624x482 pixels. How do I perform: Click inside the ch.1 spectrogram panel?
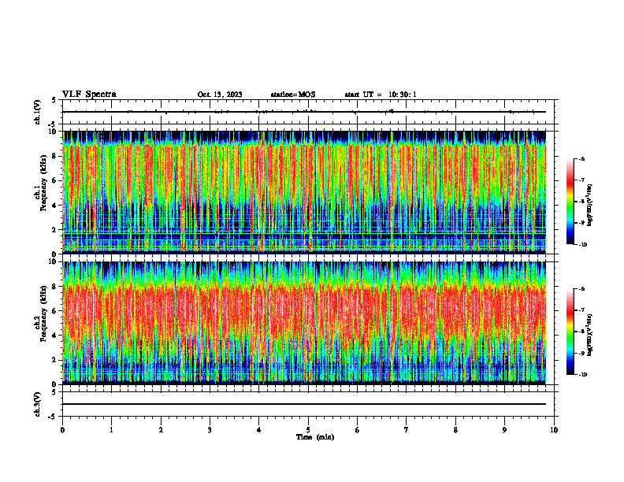coord(304,192)
